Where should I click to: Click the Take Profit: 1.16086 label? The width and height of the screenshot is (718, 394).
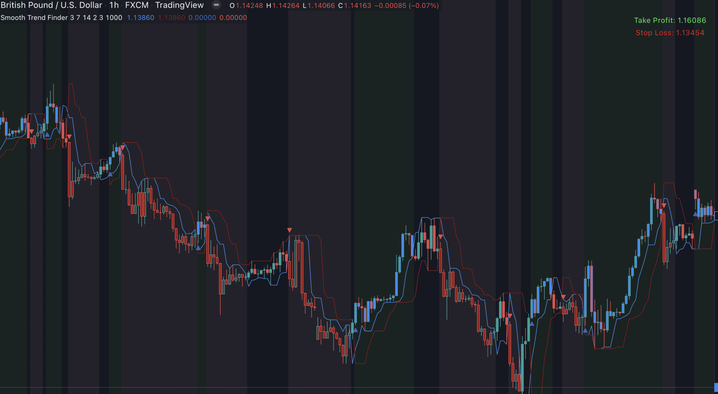(x=670, y=21)
